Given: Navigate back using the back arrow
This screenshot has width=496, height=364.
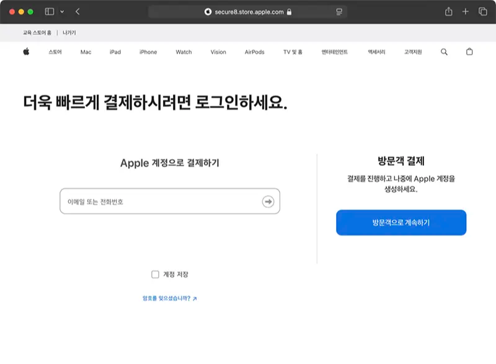Looking at the screenshot, I should 76,11.
